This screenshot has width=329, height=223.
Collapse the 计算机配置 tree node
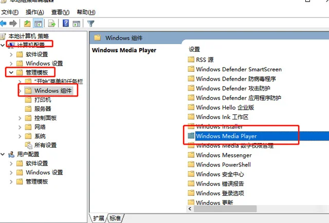click(x=4, y=45)
